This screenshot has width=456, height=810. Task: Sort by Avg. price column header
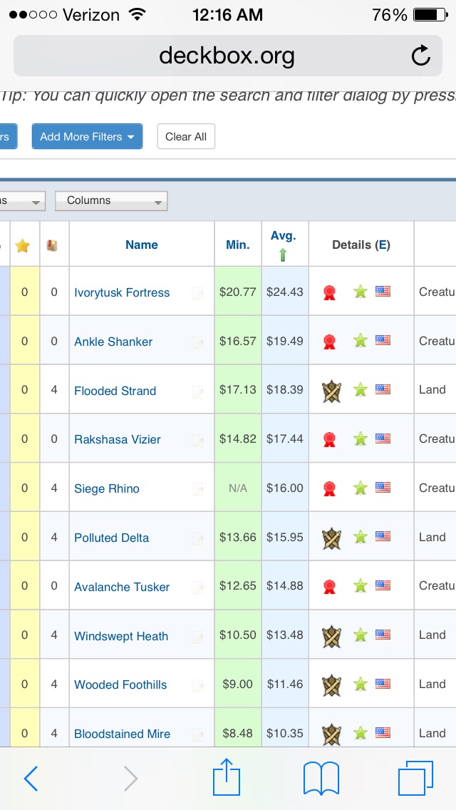click(x=284, y=237)
